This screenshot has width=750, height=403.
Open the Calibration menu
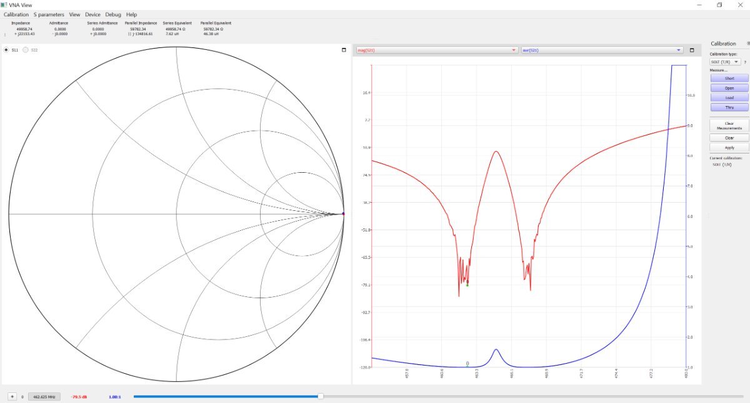[x=16, y=14]
